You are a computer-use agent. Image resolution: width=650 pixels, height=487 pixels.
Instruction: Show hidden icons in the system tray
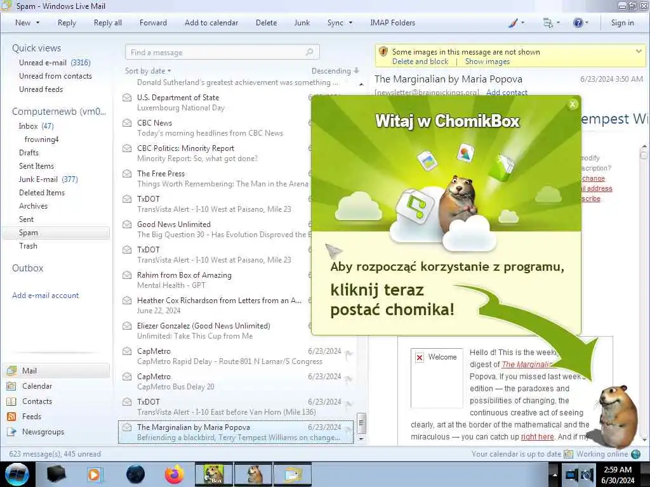[x=555, y=474]
